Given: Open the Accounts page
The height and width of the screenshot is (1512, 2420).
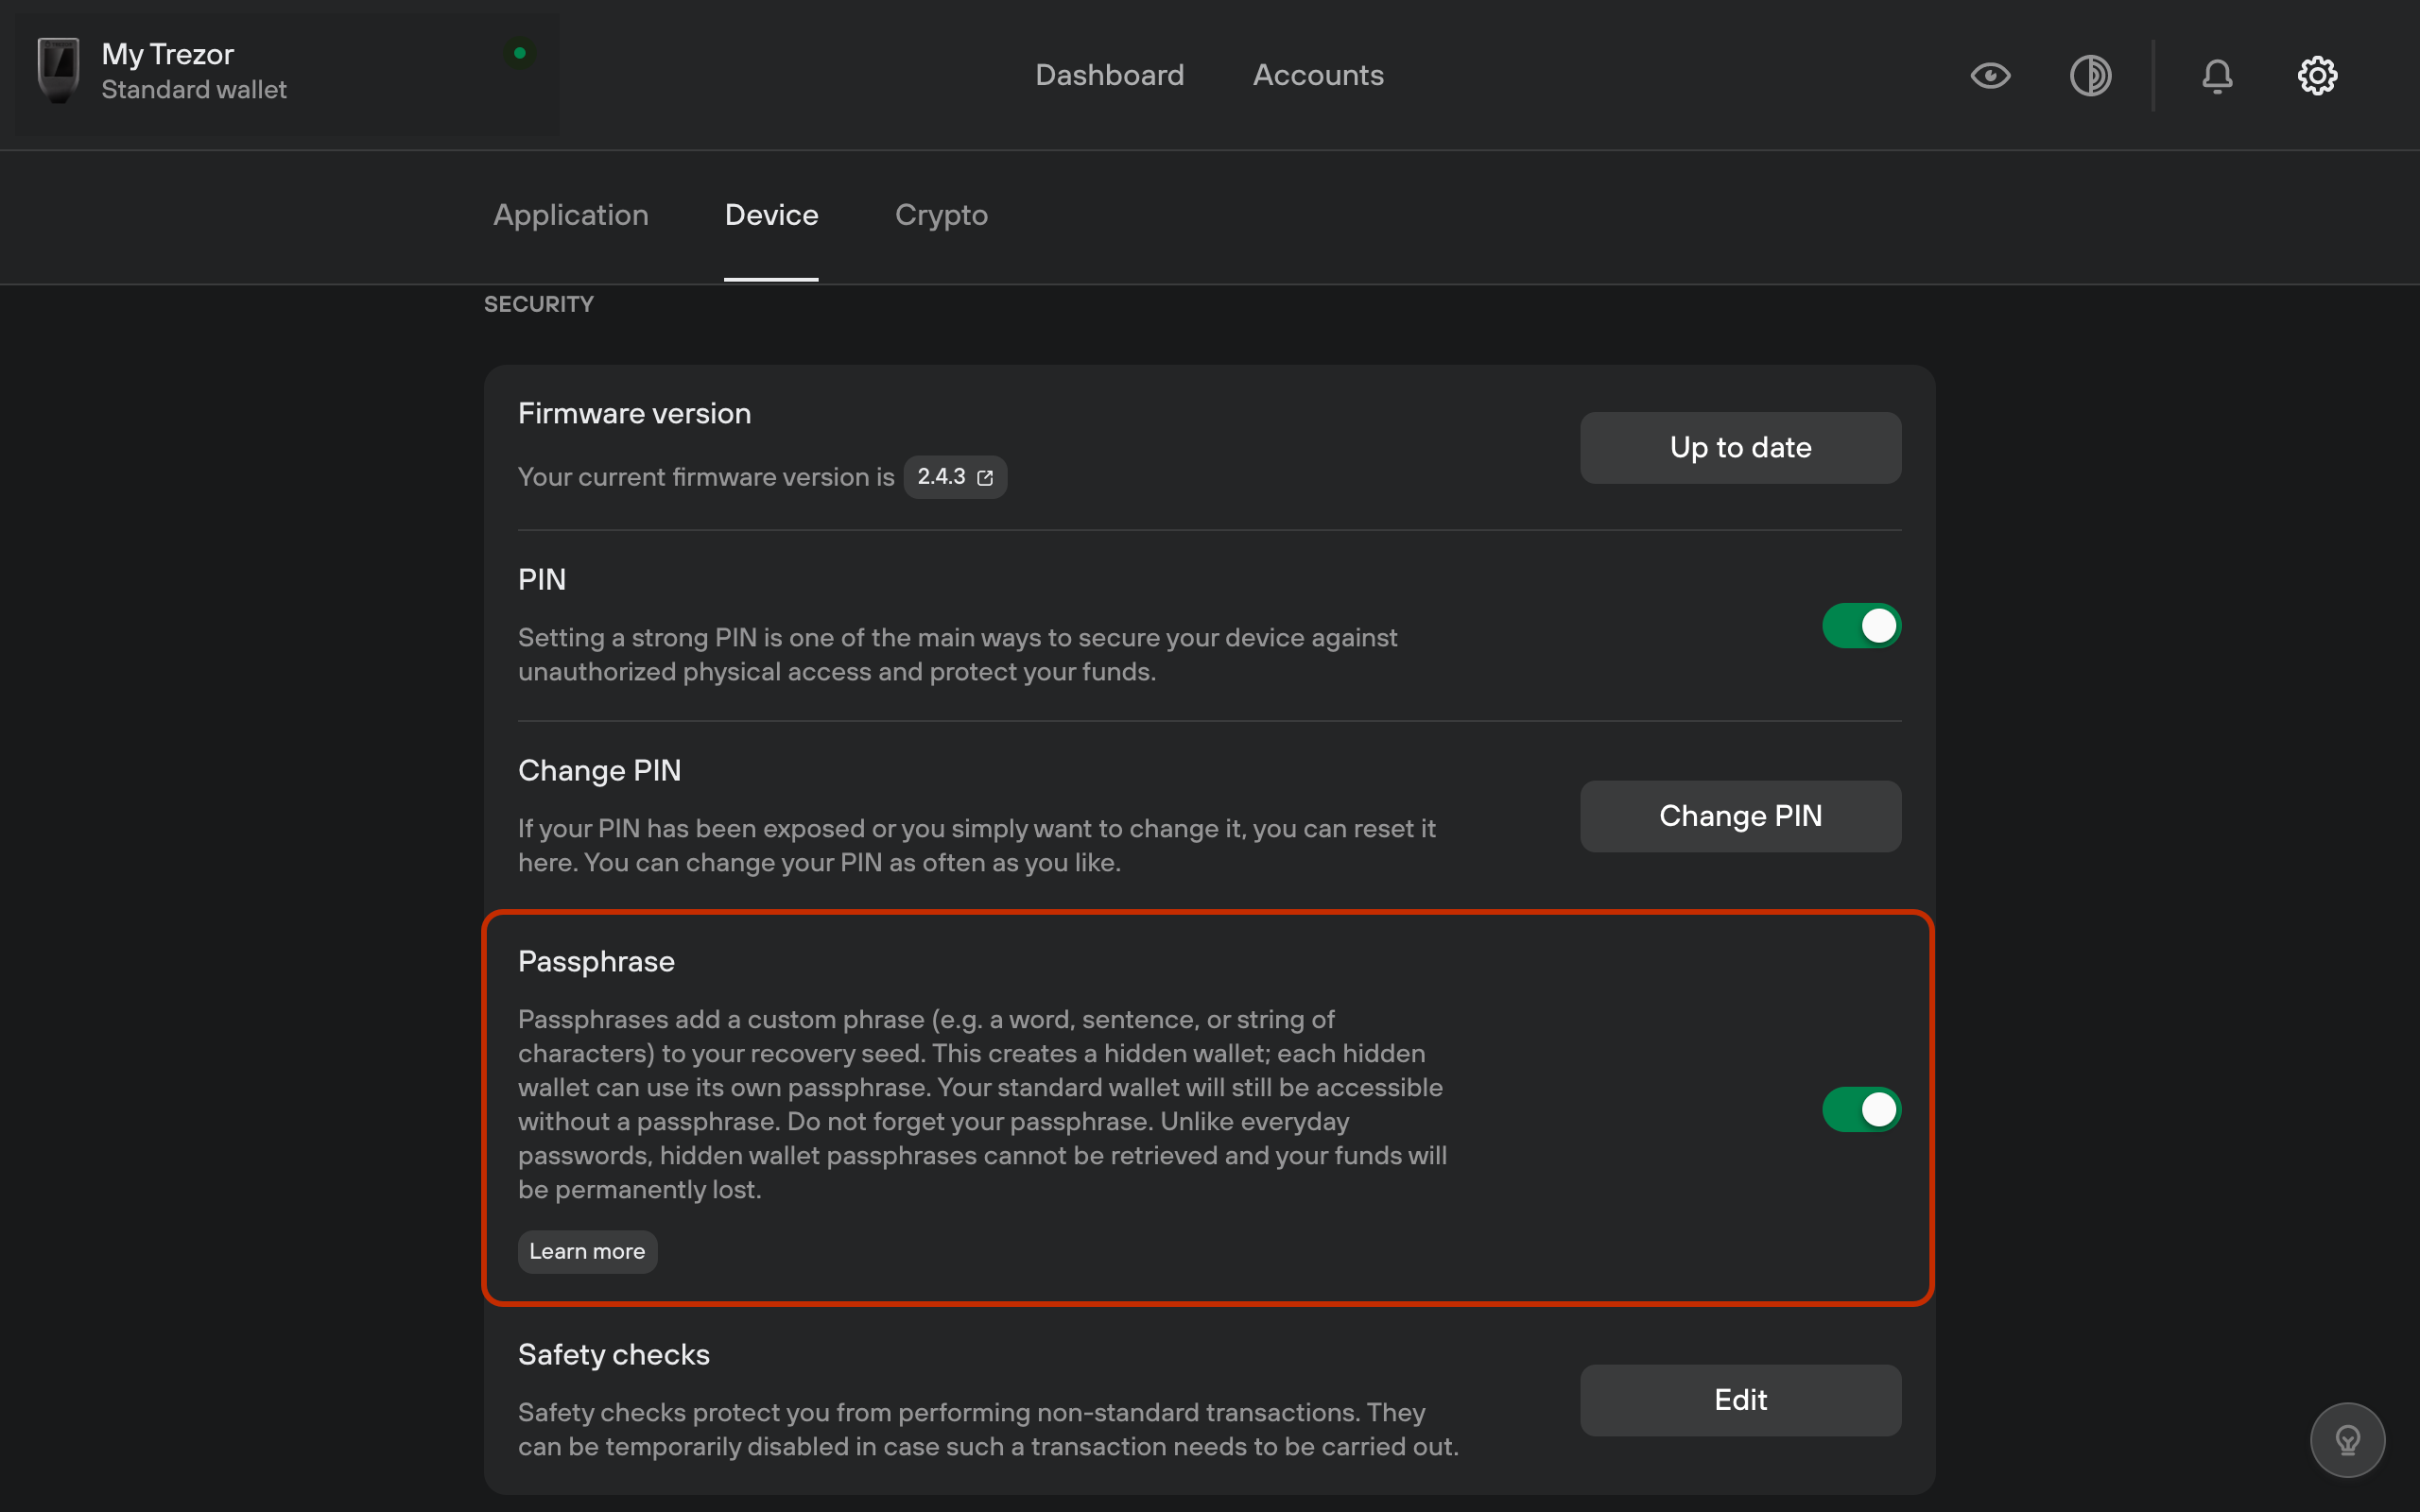Looking at the screenshot, I should coord(1318,75).
